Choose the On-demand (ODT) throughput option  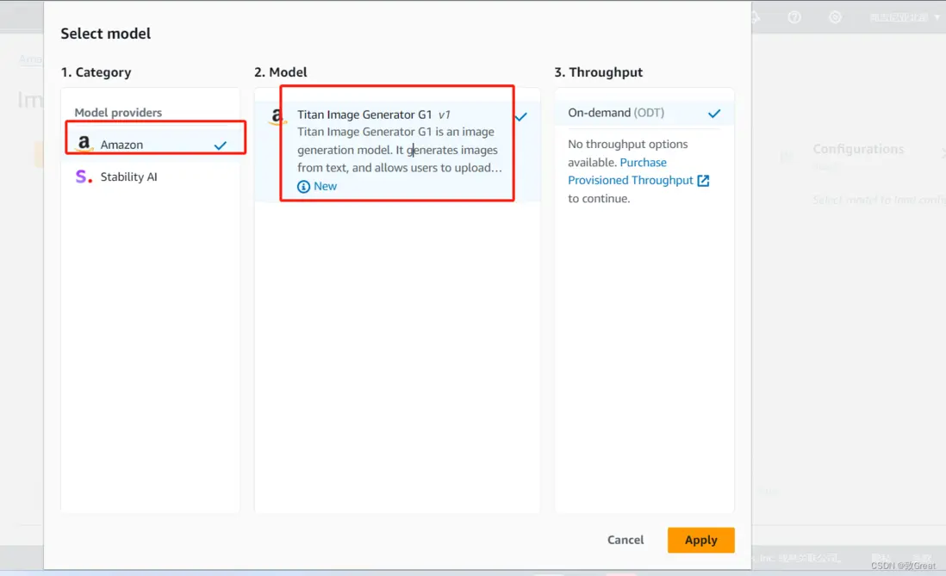616,113
